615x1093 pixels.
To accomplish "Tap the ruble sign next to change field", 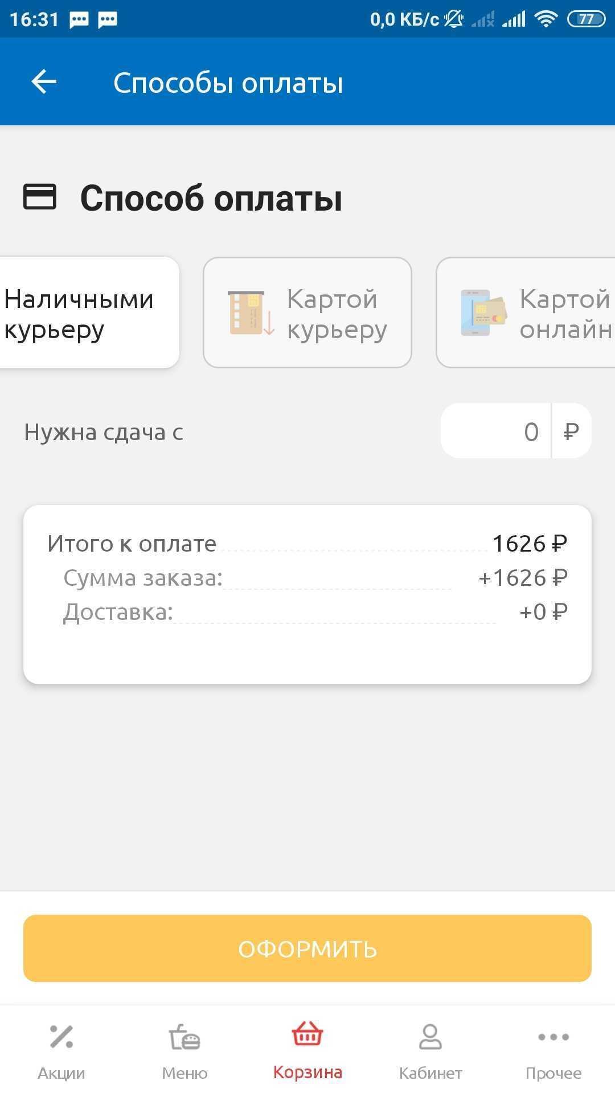I will pos(571,432).
